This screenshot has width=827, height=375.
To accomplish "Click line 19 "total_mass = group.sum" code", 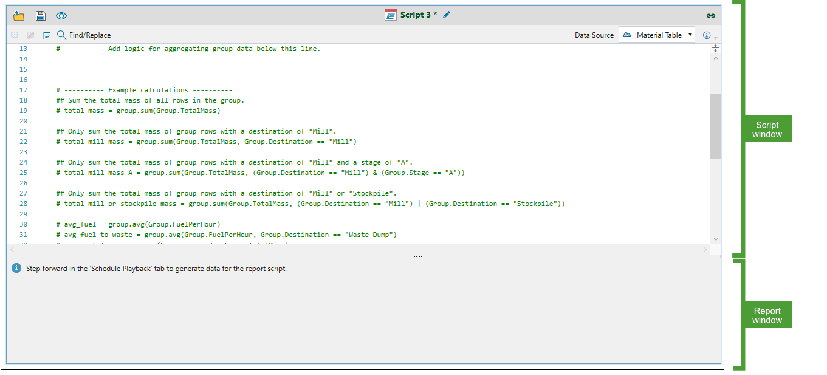I will click(138, 111).
